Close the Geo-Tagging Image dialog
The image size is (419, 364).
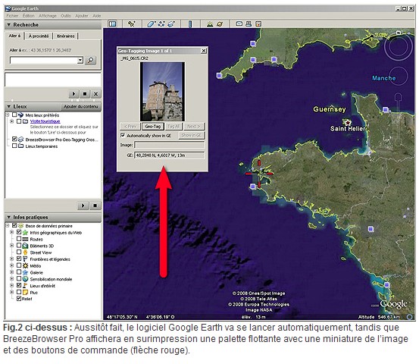pyautogui.click(x=204, y=51)
